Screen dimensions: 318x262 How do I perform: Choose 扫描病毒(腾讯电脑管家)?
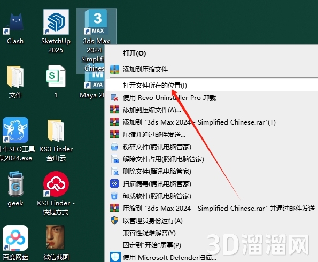click(x=212, y=183)
